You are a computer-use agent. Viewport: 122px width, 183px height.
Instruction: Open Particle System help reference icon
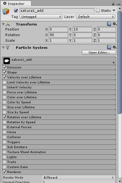click(x=109, y=47)
